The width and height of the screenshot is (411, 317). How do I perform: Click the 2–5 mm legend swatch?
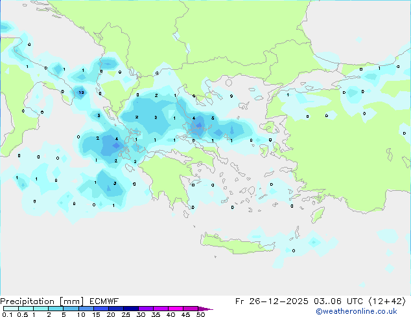coord(56,309)
